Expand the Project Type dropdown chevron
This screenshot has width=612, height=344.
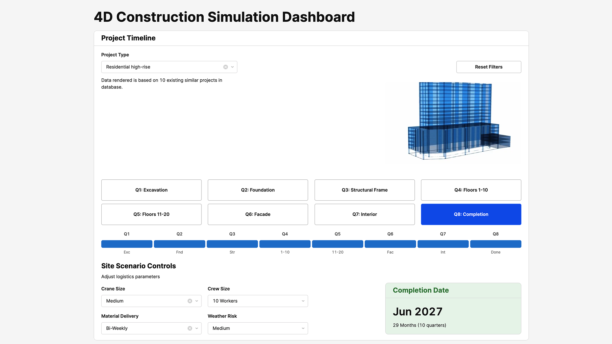(232, 67)
